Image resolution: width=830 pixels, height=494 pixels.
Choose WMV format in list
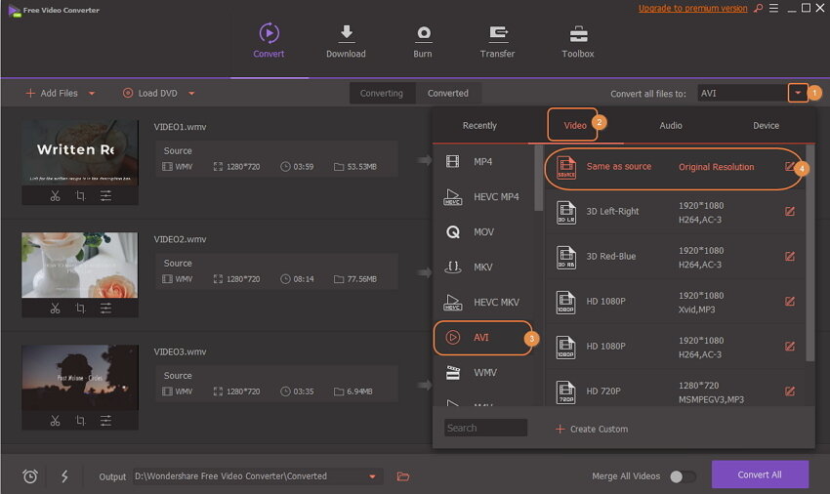click(x=483, y=373)
